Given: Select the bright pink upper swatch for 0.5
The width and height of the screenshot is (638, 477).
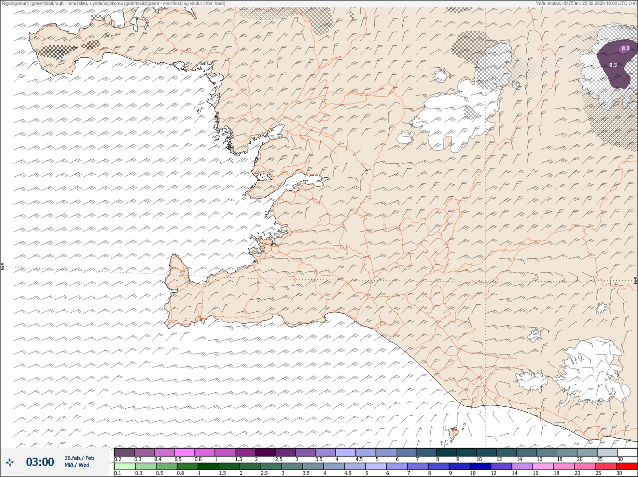Looking at the screenshot, I should point(185,452).
